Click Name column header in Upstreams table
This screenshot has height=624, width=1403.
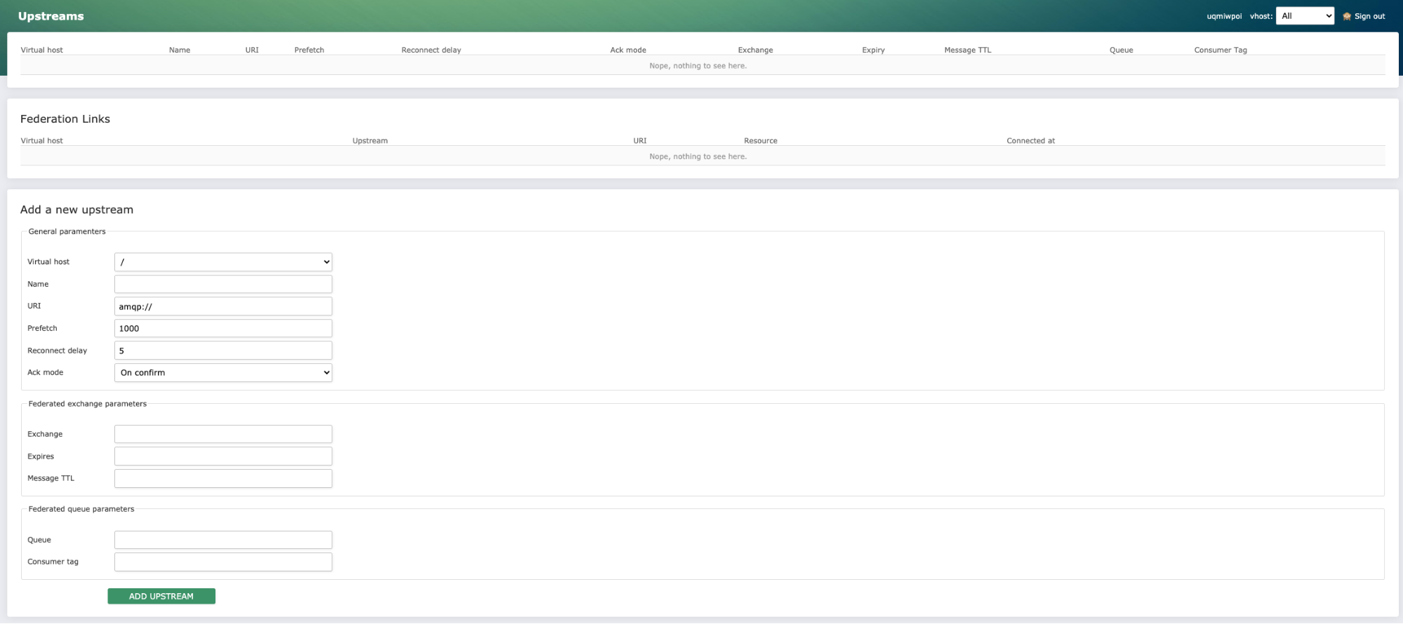point(180,50)
